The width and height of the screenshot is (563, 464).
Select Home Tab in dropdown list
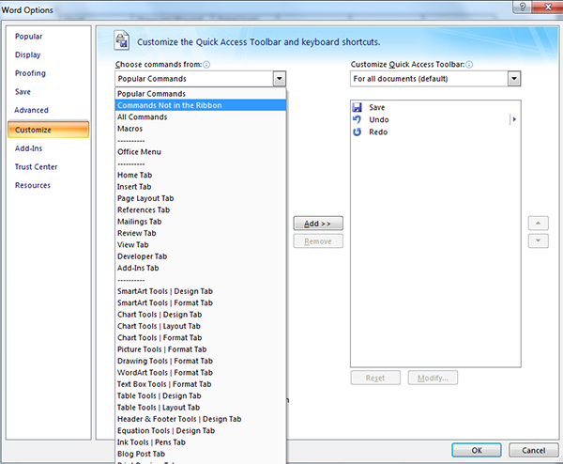[x=136, y=175]
